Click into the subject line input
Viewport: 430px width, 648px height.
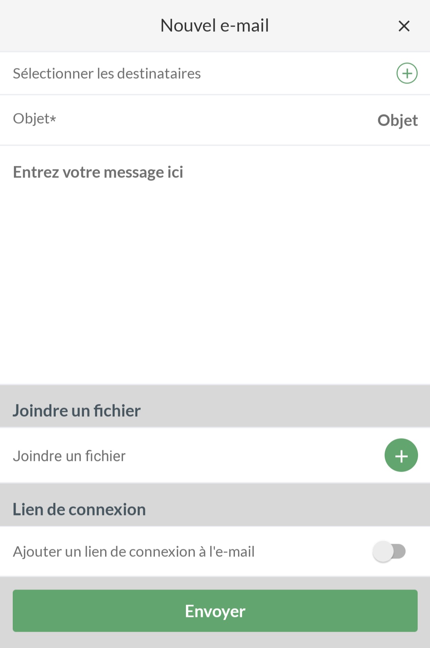[239, 120]
